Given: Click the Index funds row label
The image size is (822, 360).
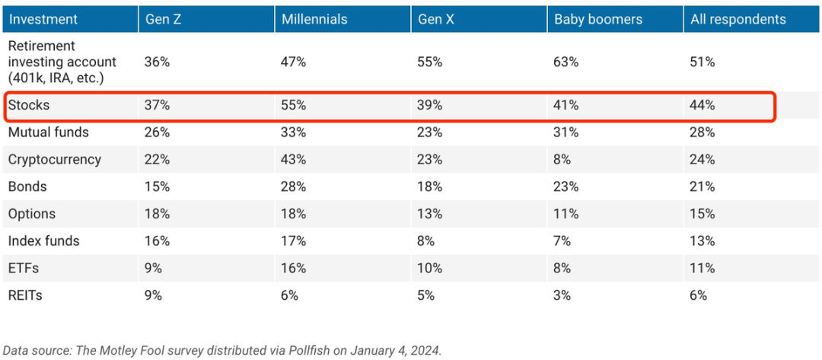Looking at the screenshot, I should point(44,241).
